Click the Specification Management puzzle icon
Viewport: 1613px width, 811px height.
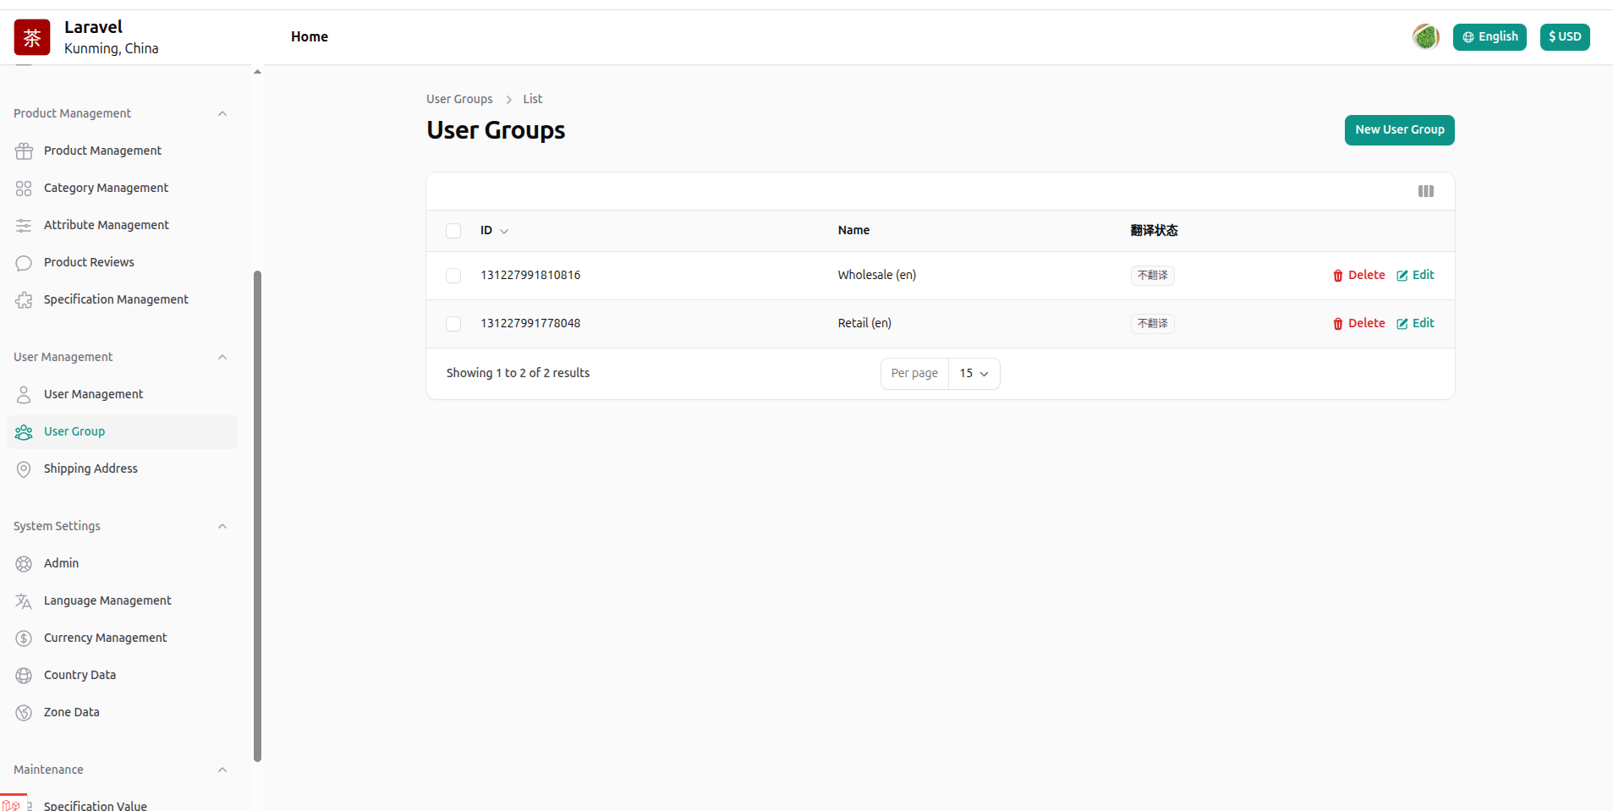point(24,300)
